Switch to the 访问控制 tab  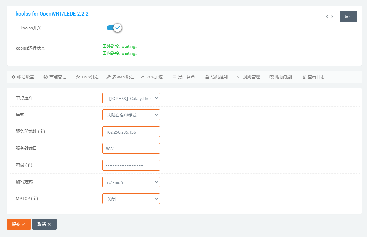tap(216, 77)
